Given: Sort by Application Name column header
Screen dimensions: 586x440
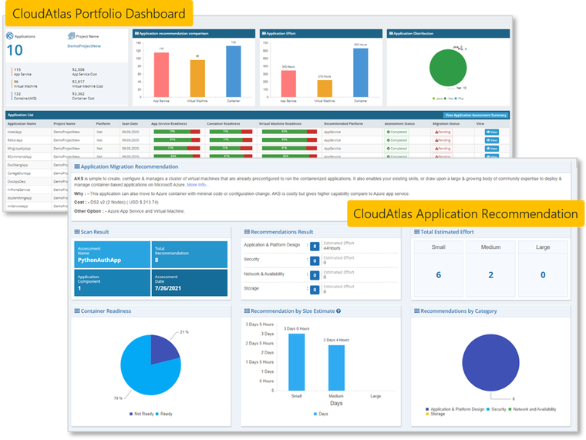Looking at the screenshot, I should (x=22, y=123).
